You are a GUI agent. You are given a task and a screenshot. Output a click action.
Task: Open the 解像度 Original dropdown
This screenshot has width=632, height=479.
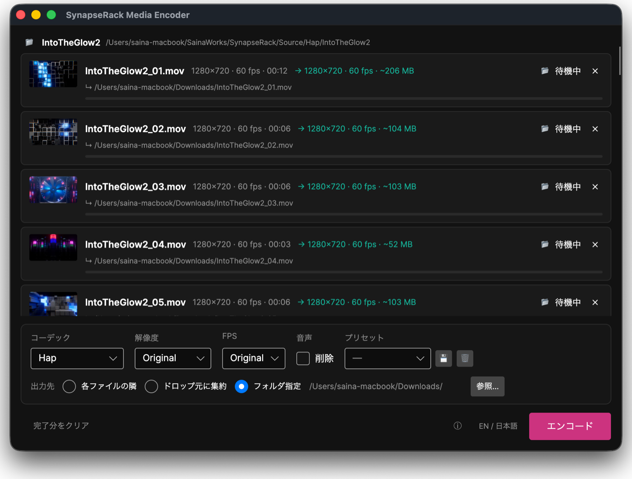coord(173,358)
